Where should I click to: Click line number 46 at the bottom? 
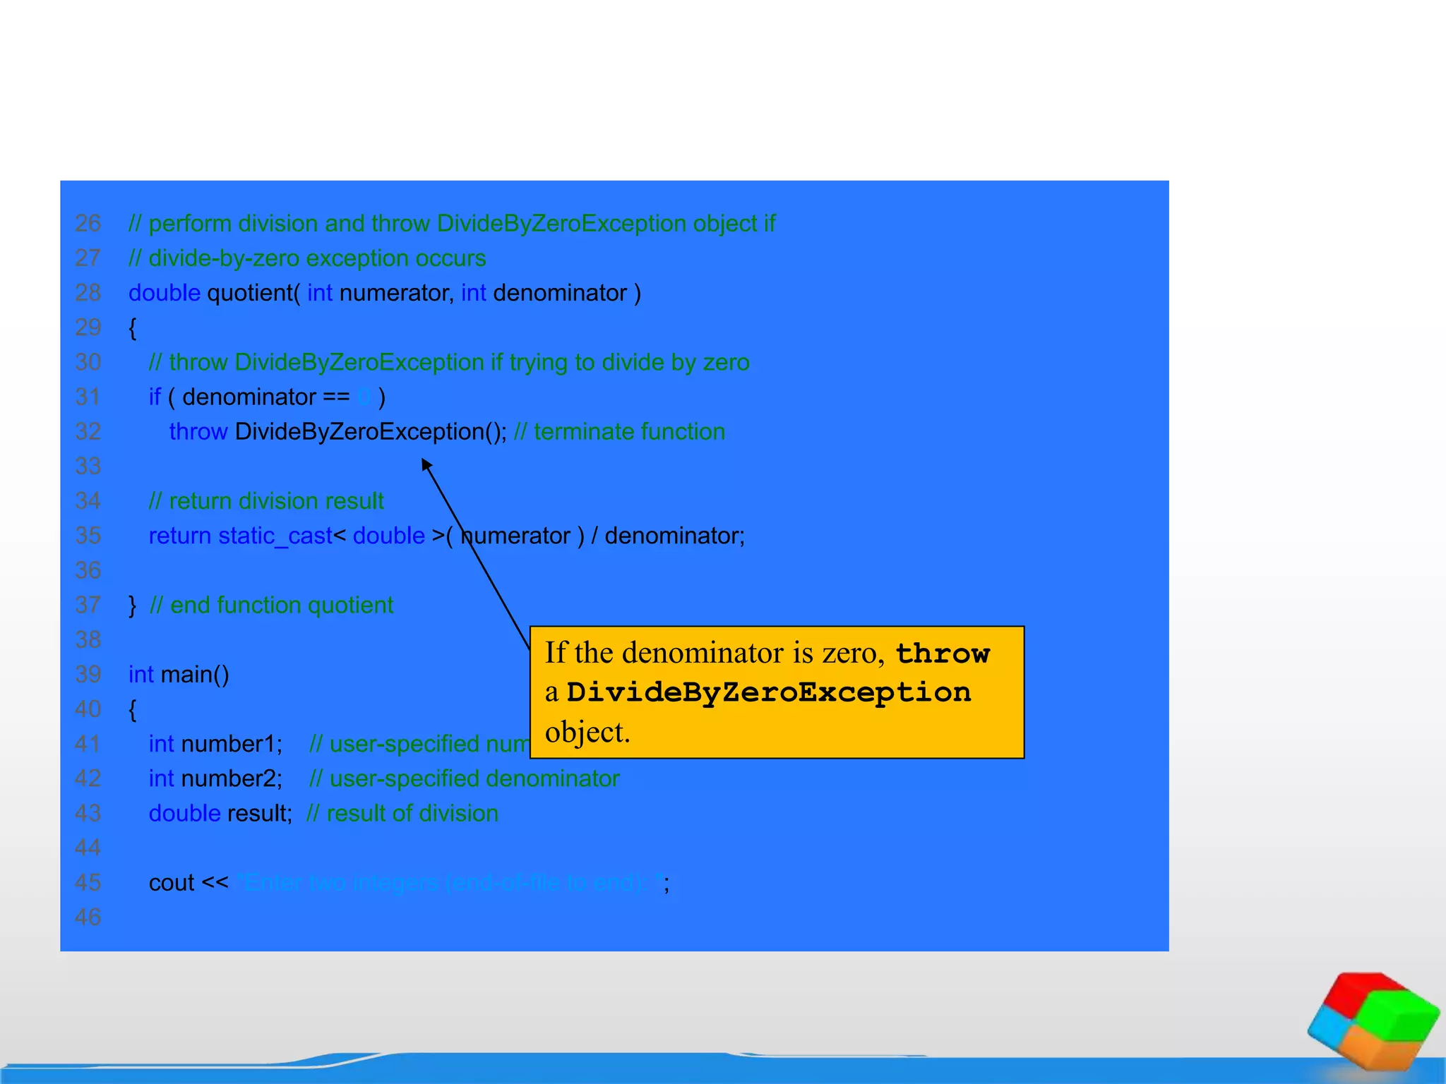(x=88, y=917)
